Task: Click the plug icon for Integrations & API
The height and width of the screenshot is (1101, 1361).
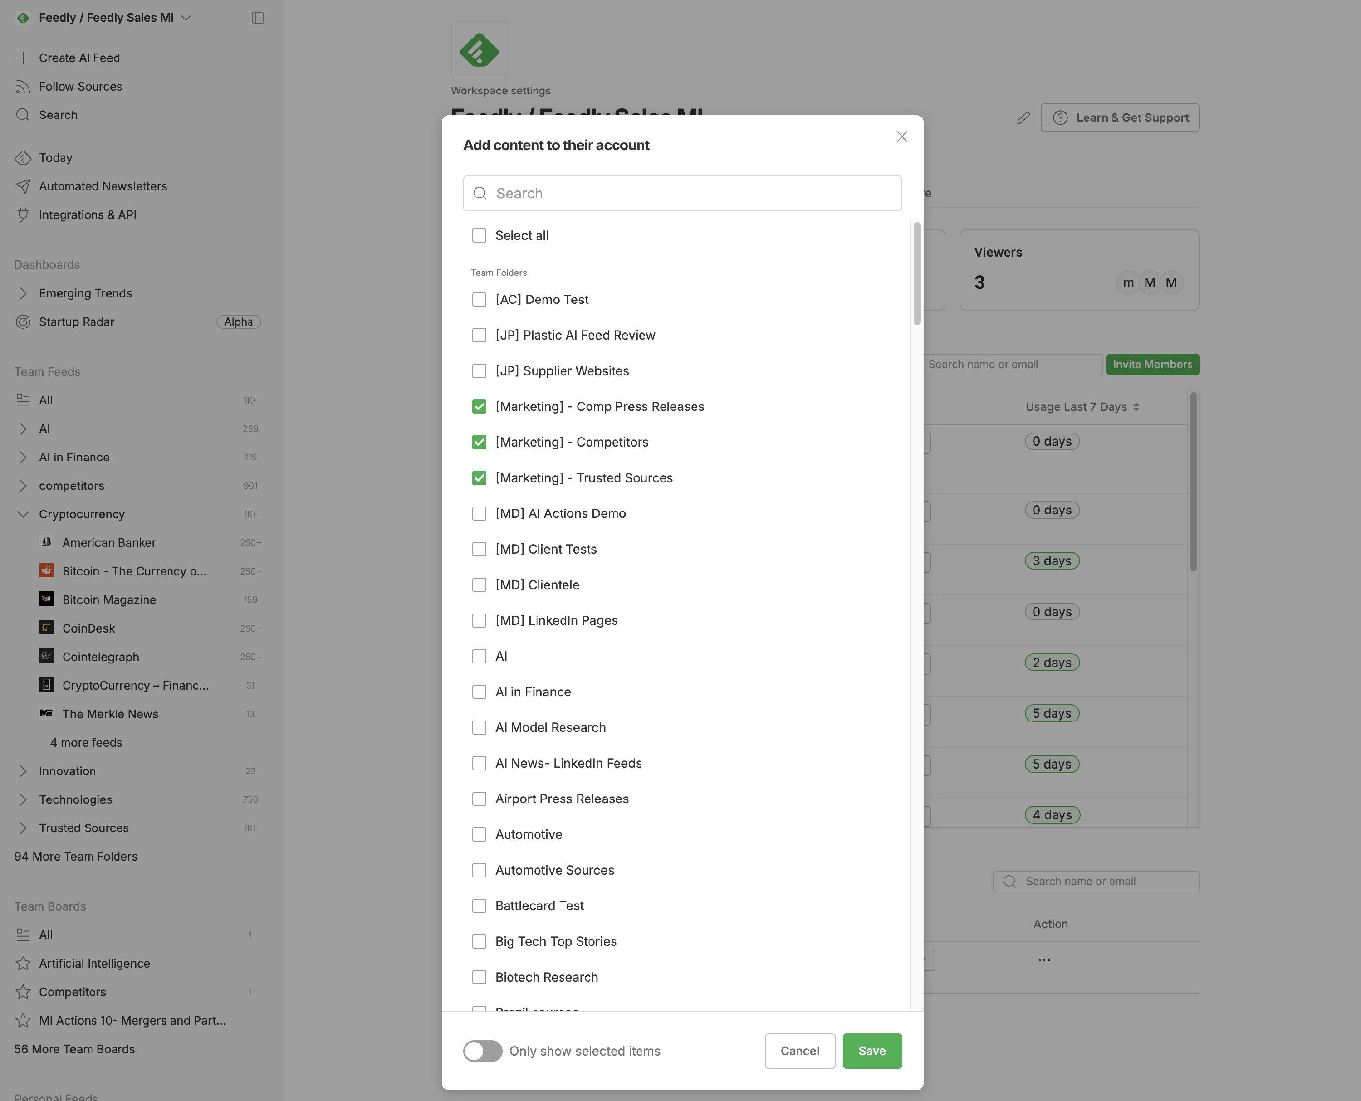Action: pos(23,214)
